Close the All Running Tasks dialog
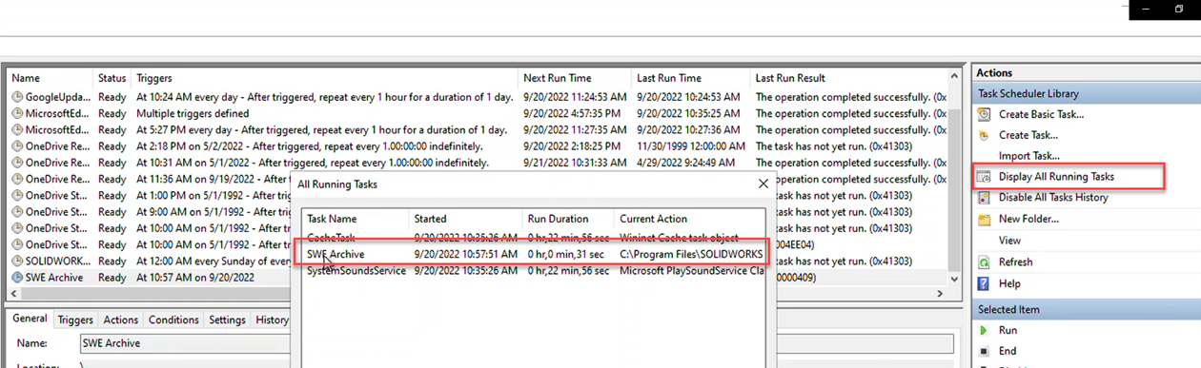Image resolution: width=1201 pixels, height=368 pixels. point(763,184)
